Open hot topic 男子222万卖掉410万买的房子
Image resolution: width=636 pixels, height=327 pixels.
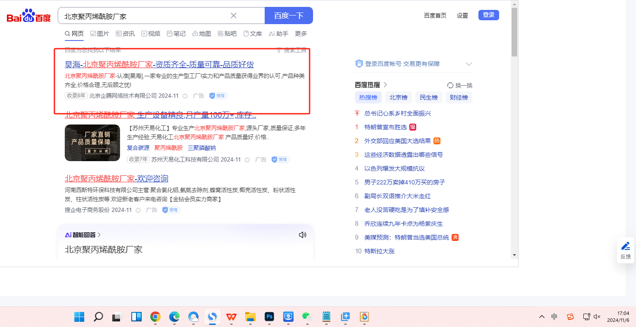[x=405, y=182]
